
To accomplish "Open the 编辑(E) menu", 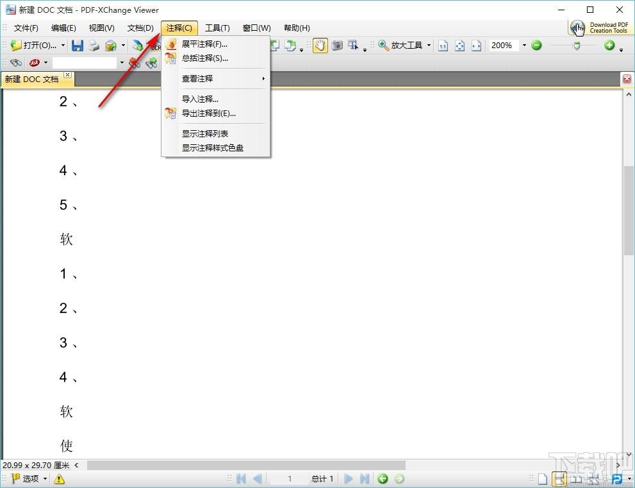I will pos(63,28).
